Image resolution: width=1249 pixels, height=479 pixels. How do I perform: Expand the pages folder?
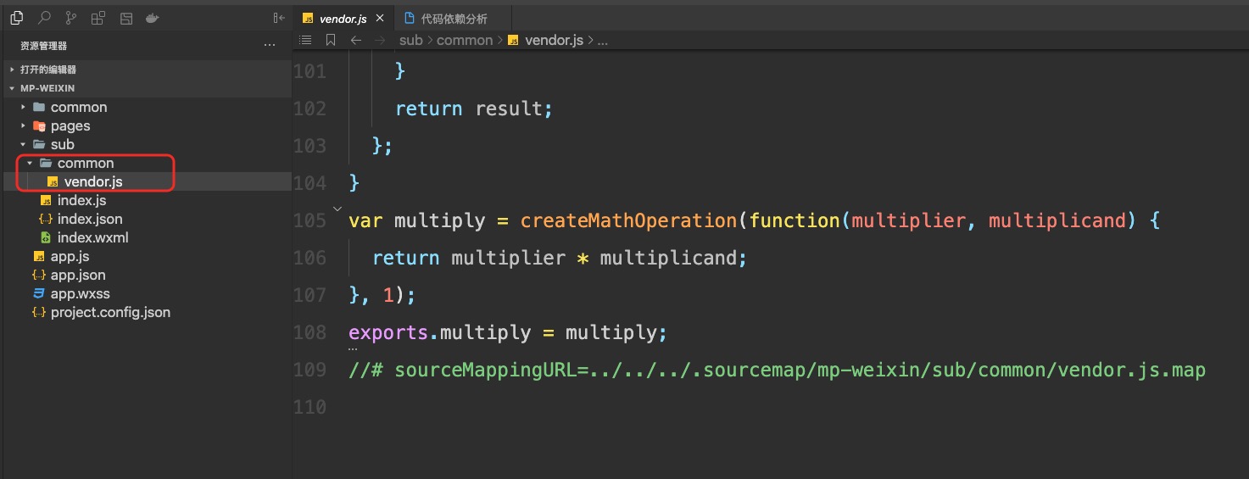tap(70, 126)
